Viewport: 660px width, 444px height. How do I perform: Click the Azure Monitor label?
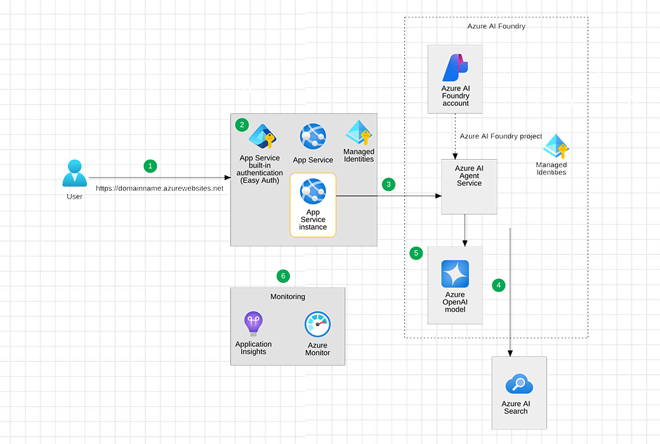tap(317, 349)
